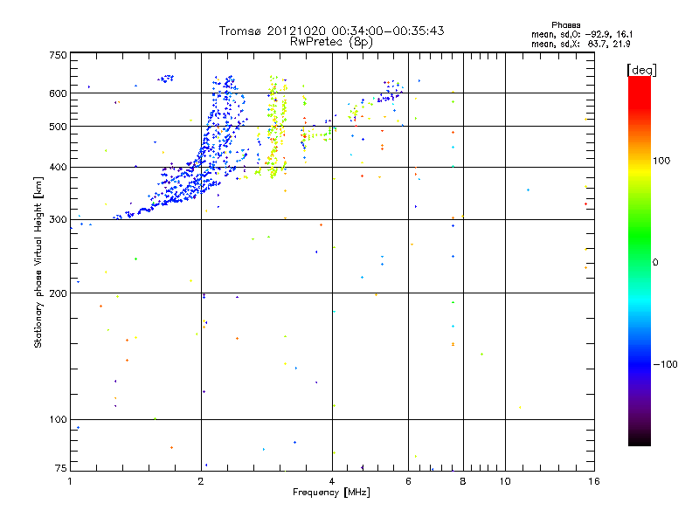This screenshot has height=524, width=699.
Task: Click the 'Frequency [MHz]' axis label
Action: [331, 493]
